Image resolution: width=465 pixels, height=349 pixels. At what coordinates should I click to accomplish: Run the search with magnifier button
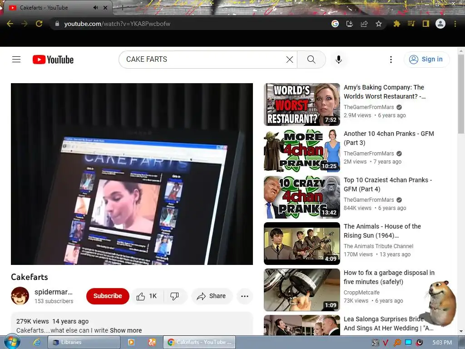click(312, 60)
